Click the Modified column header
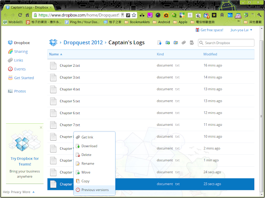The image size is (265, 198). pyautogui.click(x=210, y=54)
